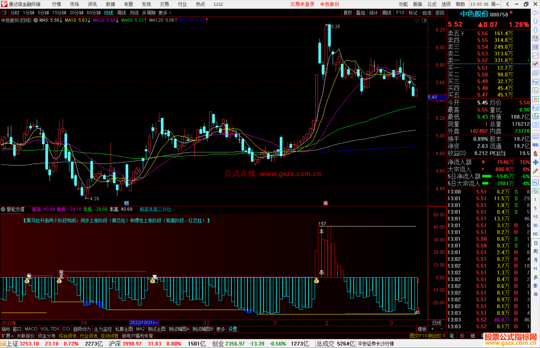Toggle the 量能支撑 indicator settings circle

[3, 209]
